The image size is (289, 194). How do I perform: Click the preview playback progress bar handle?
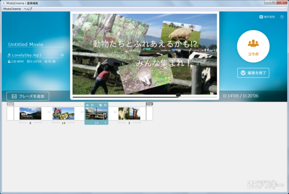point(178,95)
